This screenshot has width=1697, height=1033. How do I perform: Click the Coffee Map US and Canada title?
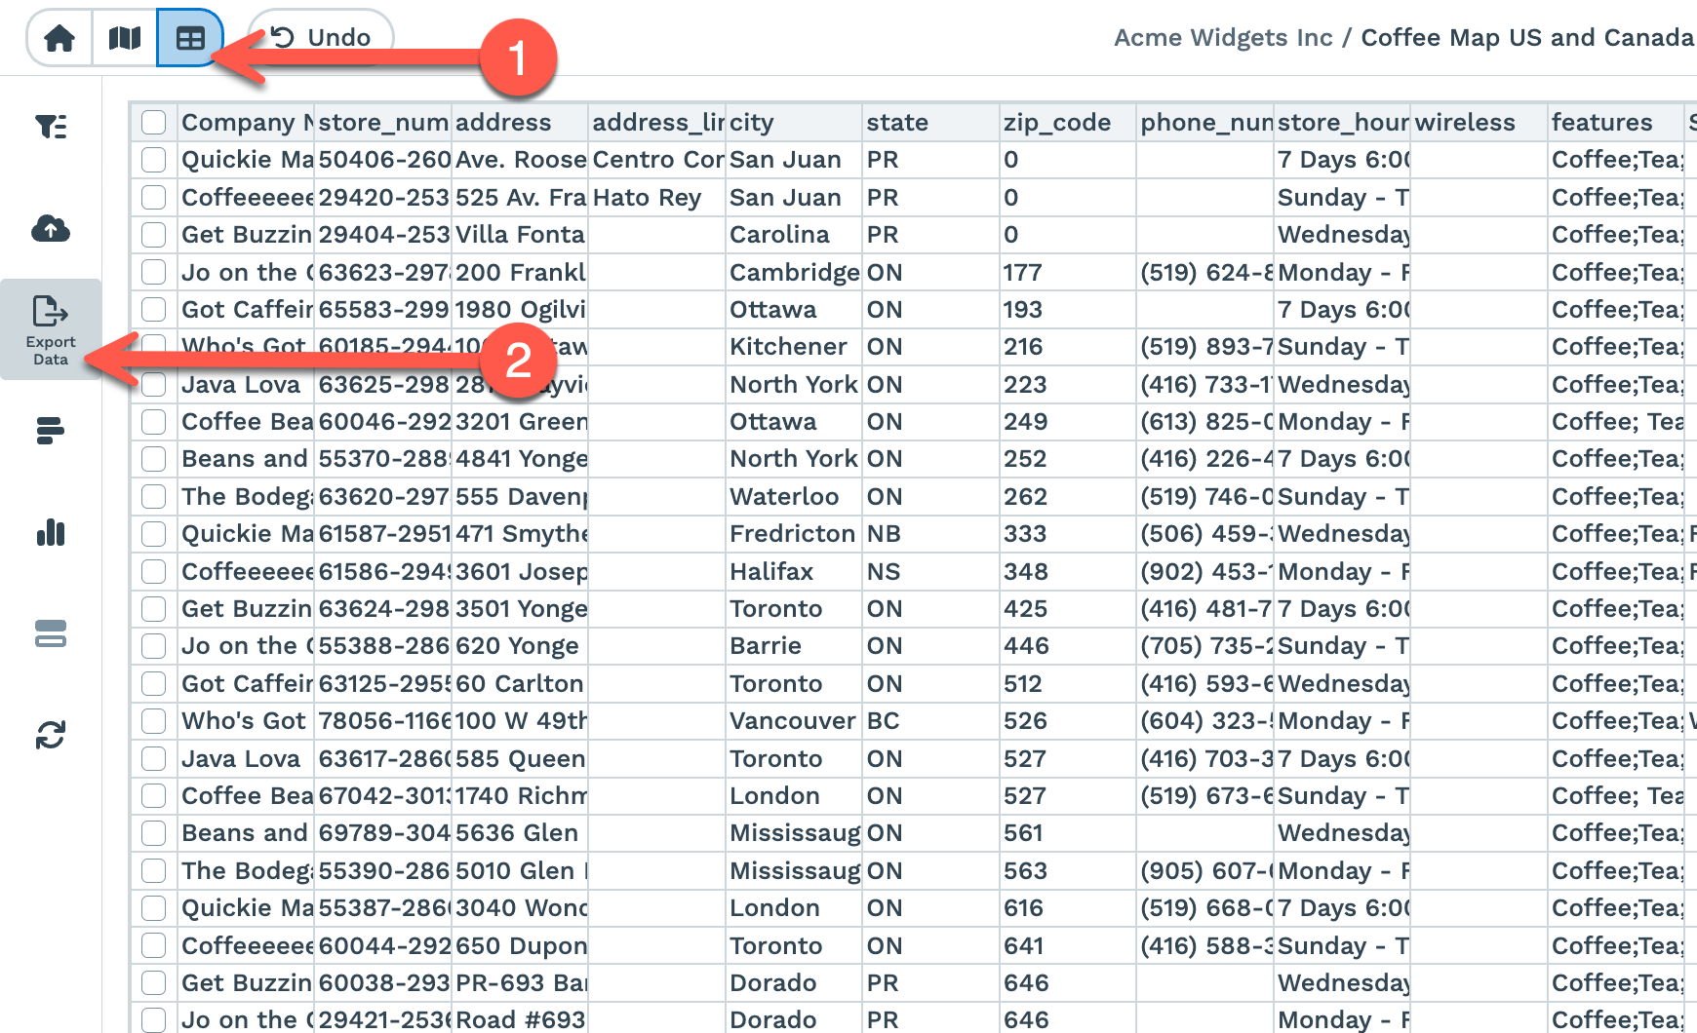pyautogui.click(x=1527, y=38)
